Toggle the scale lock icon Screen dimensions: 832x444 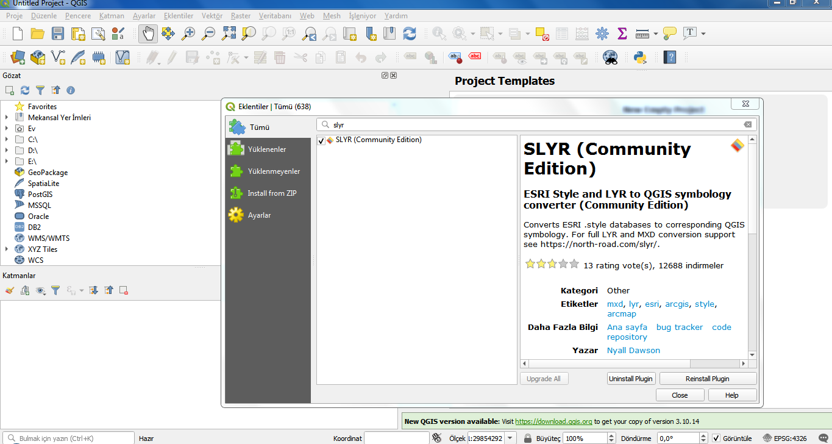point(527,438)
